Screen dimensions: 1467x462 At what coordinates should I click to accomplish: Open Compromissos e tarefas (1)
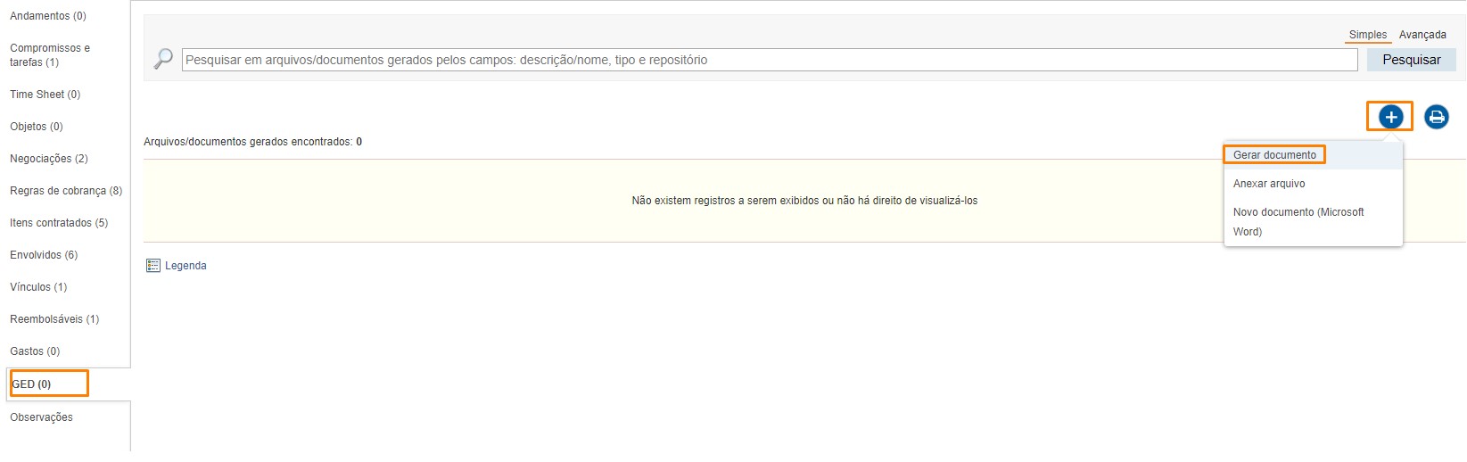click(x=50, y=55)
